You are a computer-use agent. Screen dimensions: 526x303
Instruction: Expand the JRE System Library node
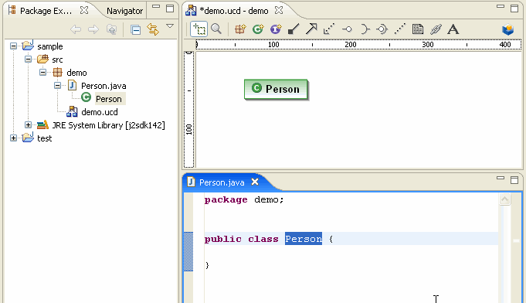click(28, 124)
